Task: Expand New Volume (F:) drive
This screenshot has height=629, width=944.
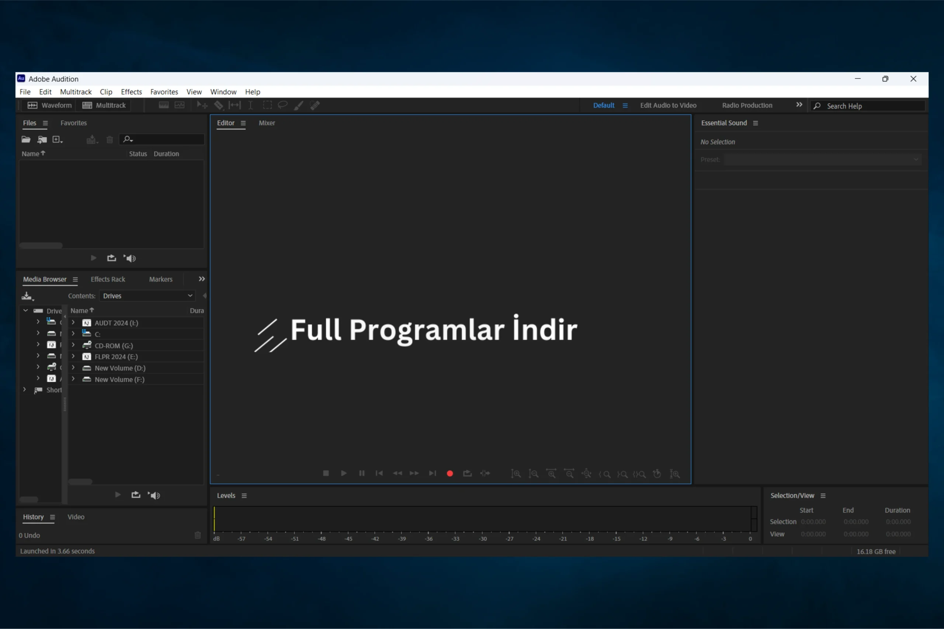Action: 73,378
